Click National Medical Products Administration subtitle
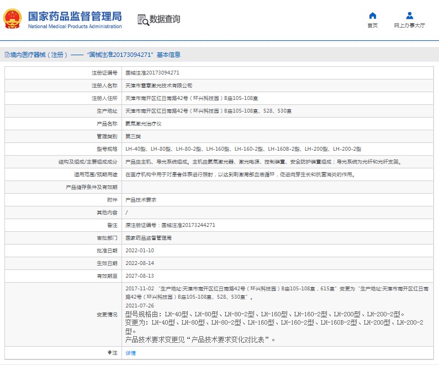Image resolution: width=439 pixels, height=366 pixels. [x=75, y=26]
